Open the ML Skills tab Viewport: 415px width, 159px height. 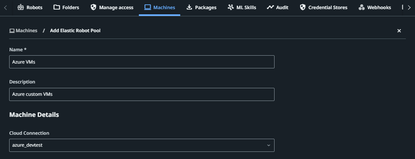tap(242, 8)
